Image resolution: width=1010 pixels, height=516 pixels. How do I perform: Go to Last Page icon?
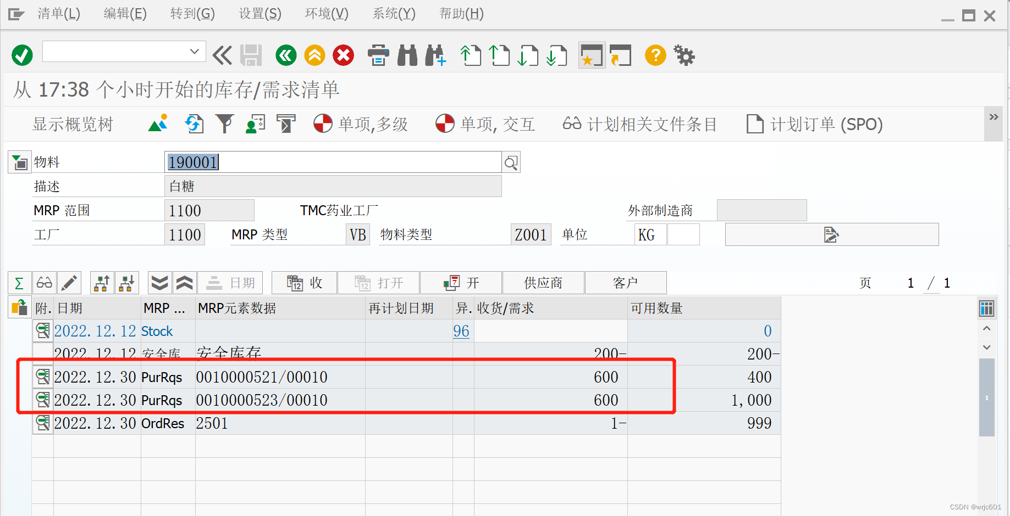[557, 55]
